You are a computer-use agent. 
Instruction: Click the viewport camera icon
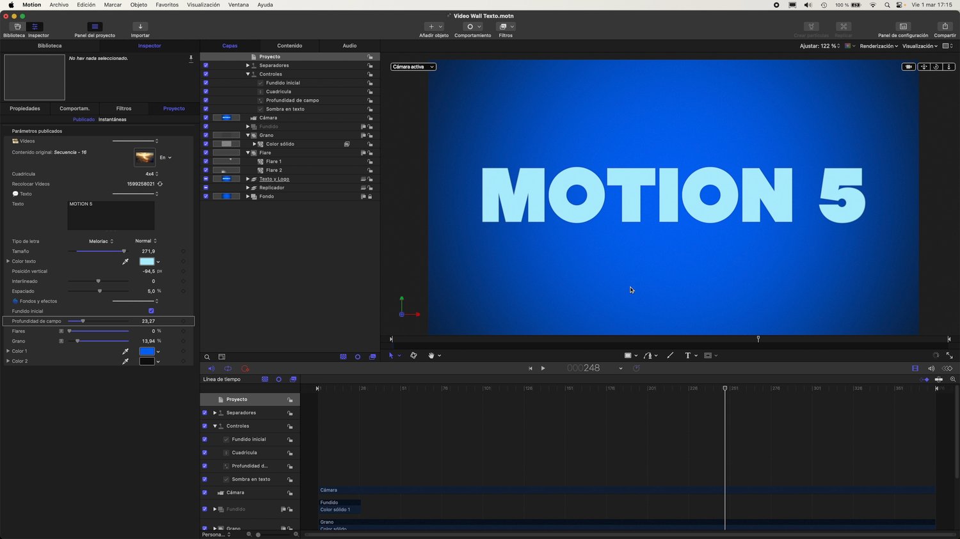pyautogui.click(x=909, y=67)
